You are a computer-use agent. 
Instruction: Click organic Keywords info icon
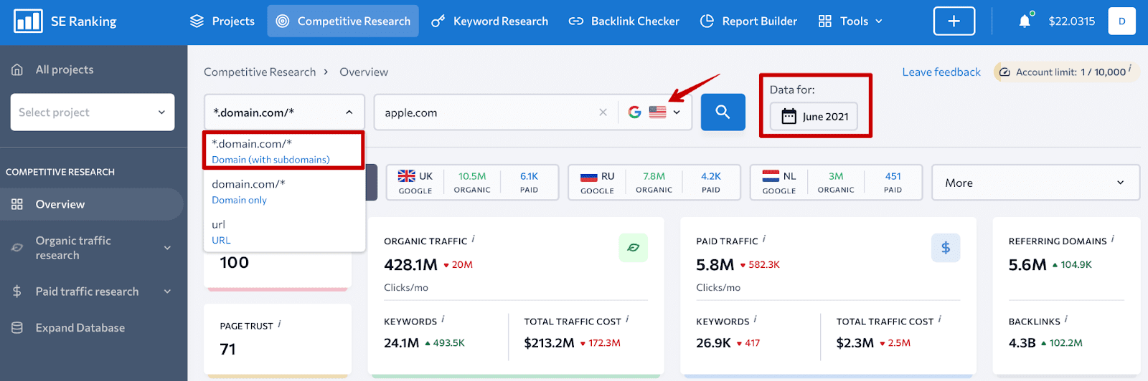(x=443, y=319)
